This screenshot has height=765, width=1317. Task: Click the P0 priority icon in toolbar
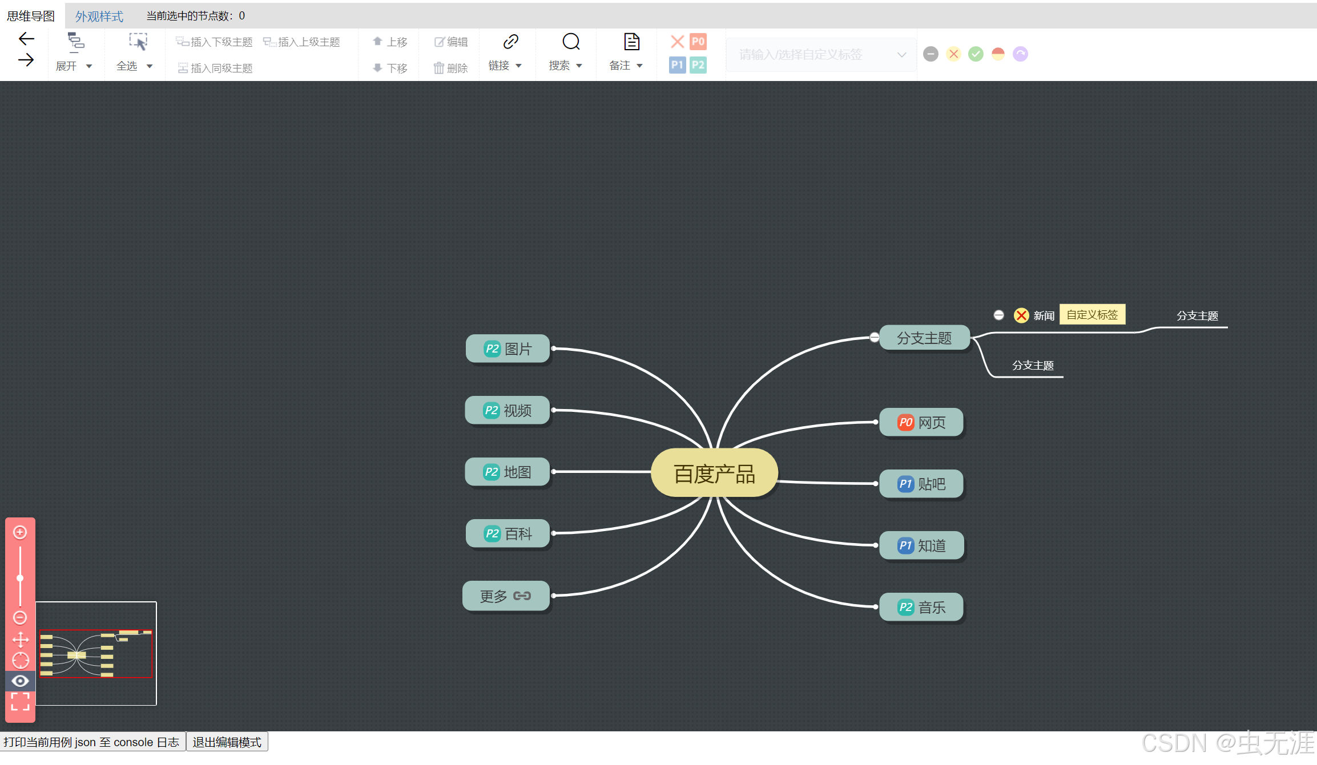coord(698,42)
